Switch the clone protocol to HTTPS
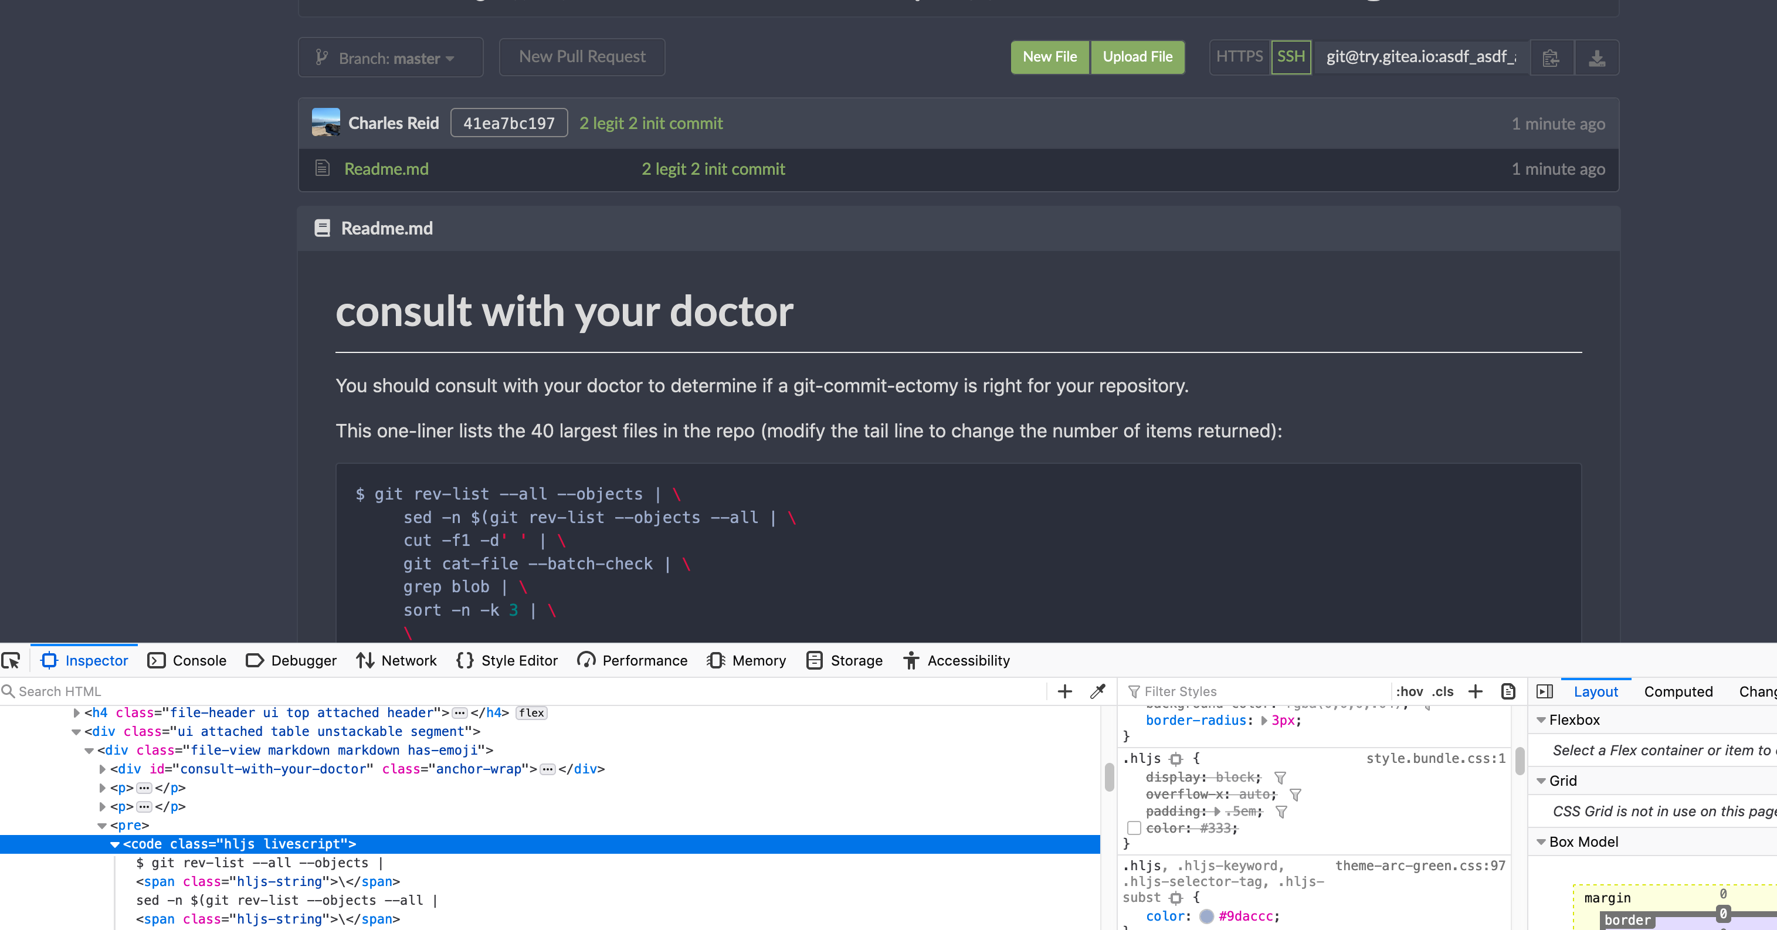 (1239, 56)
